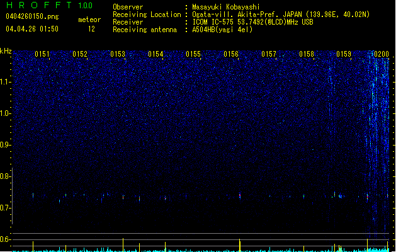
Task: Select time marker 0153
Action: coord(118,54)
